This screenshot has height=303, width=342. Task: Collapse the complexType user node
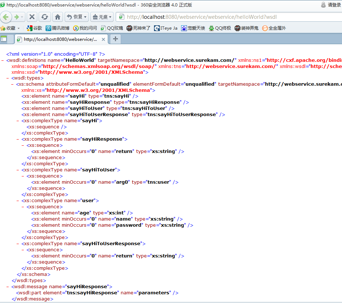coord(18,201)
